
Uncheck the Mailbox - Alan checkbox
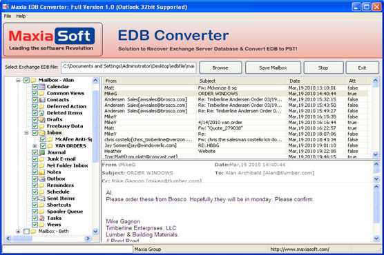(26, 80)
